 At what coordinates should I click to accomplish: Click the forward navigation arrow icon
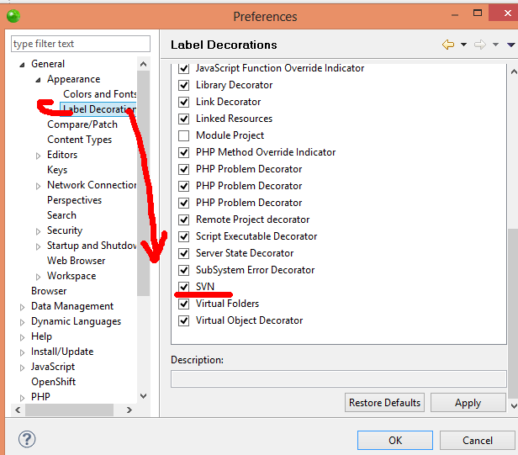pos(480,45)
